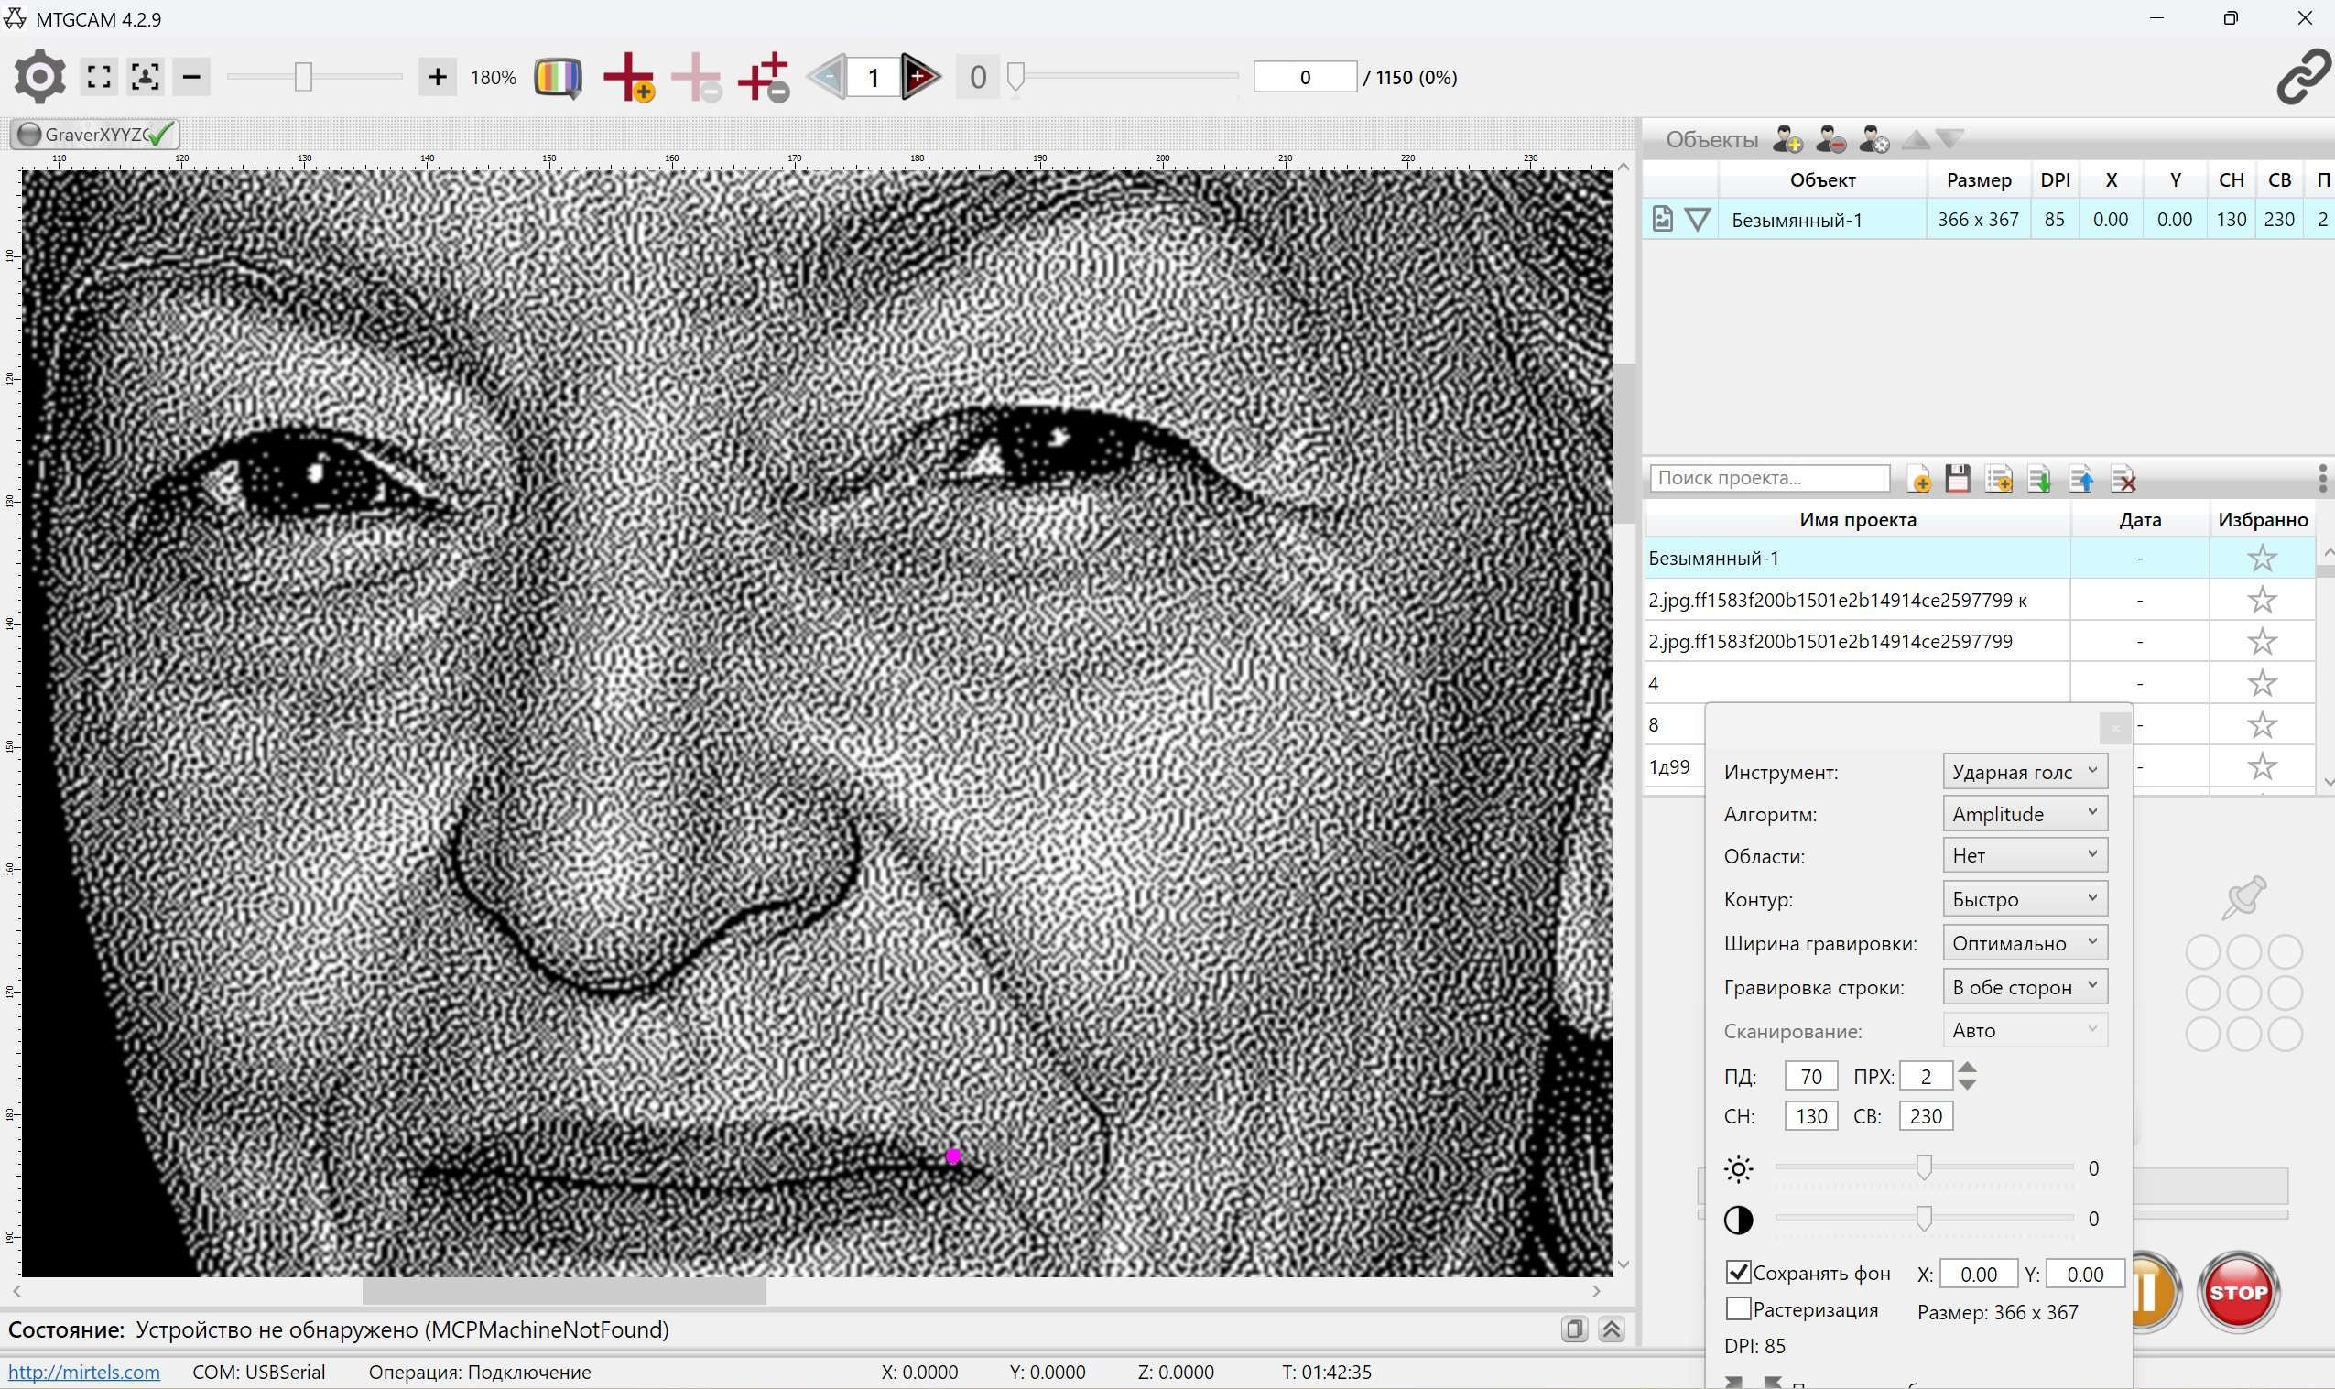Enable the Растеризация checkbox

[1738, 1308]
